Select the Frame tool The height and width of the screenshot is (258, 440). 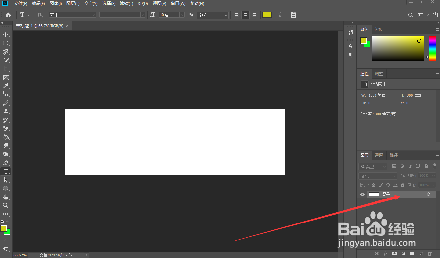[6, 77]
